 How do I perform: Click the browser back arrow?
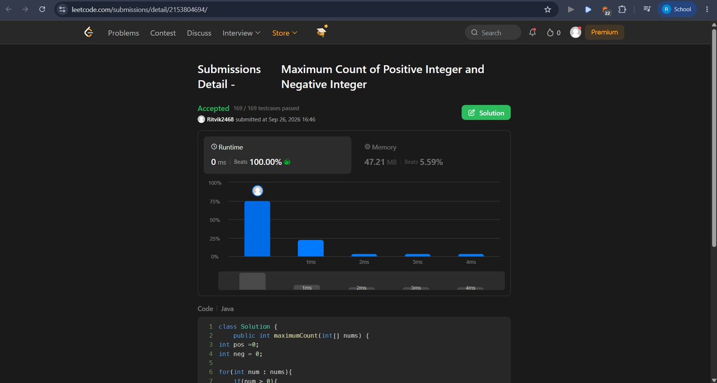pyautogui.click(x=8, y=9)
